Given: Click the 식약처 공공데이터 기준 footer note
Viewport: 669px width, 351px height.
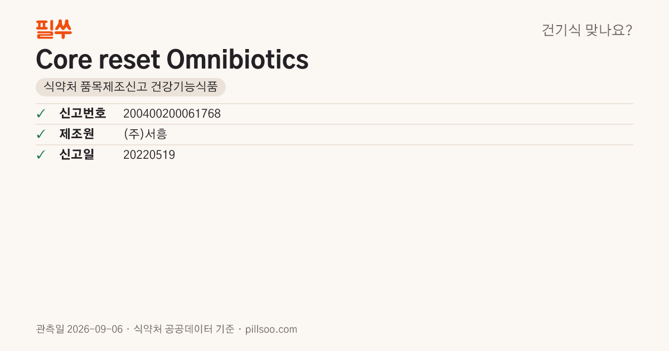Looking at the screenshot, I should coord(184,329).
